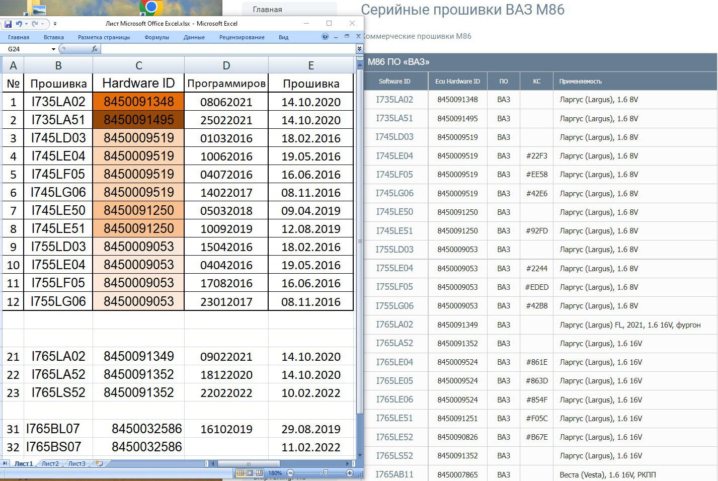718x481 pixels.
Task: Click the zoom out minus button
Action: click(x=290, y=473)
